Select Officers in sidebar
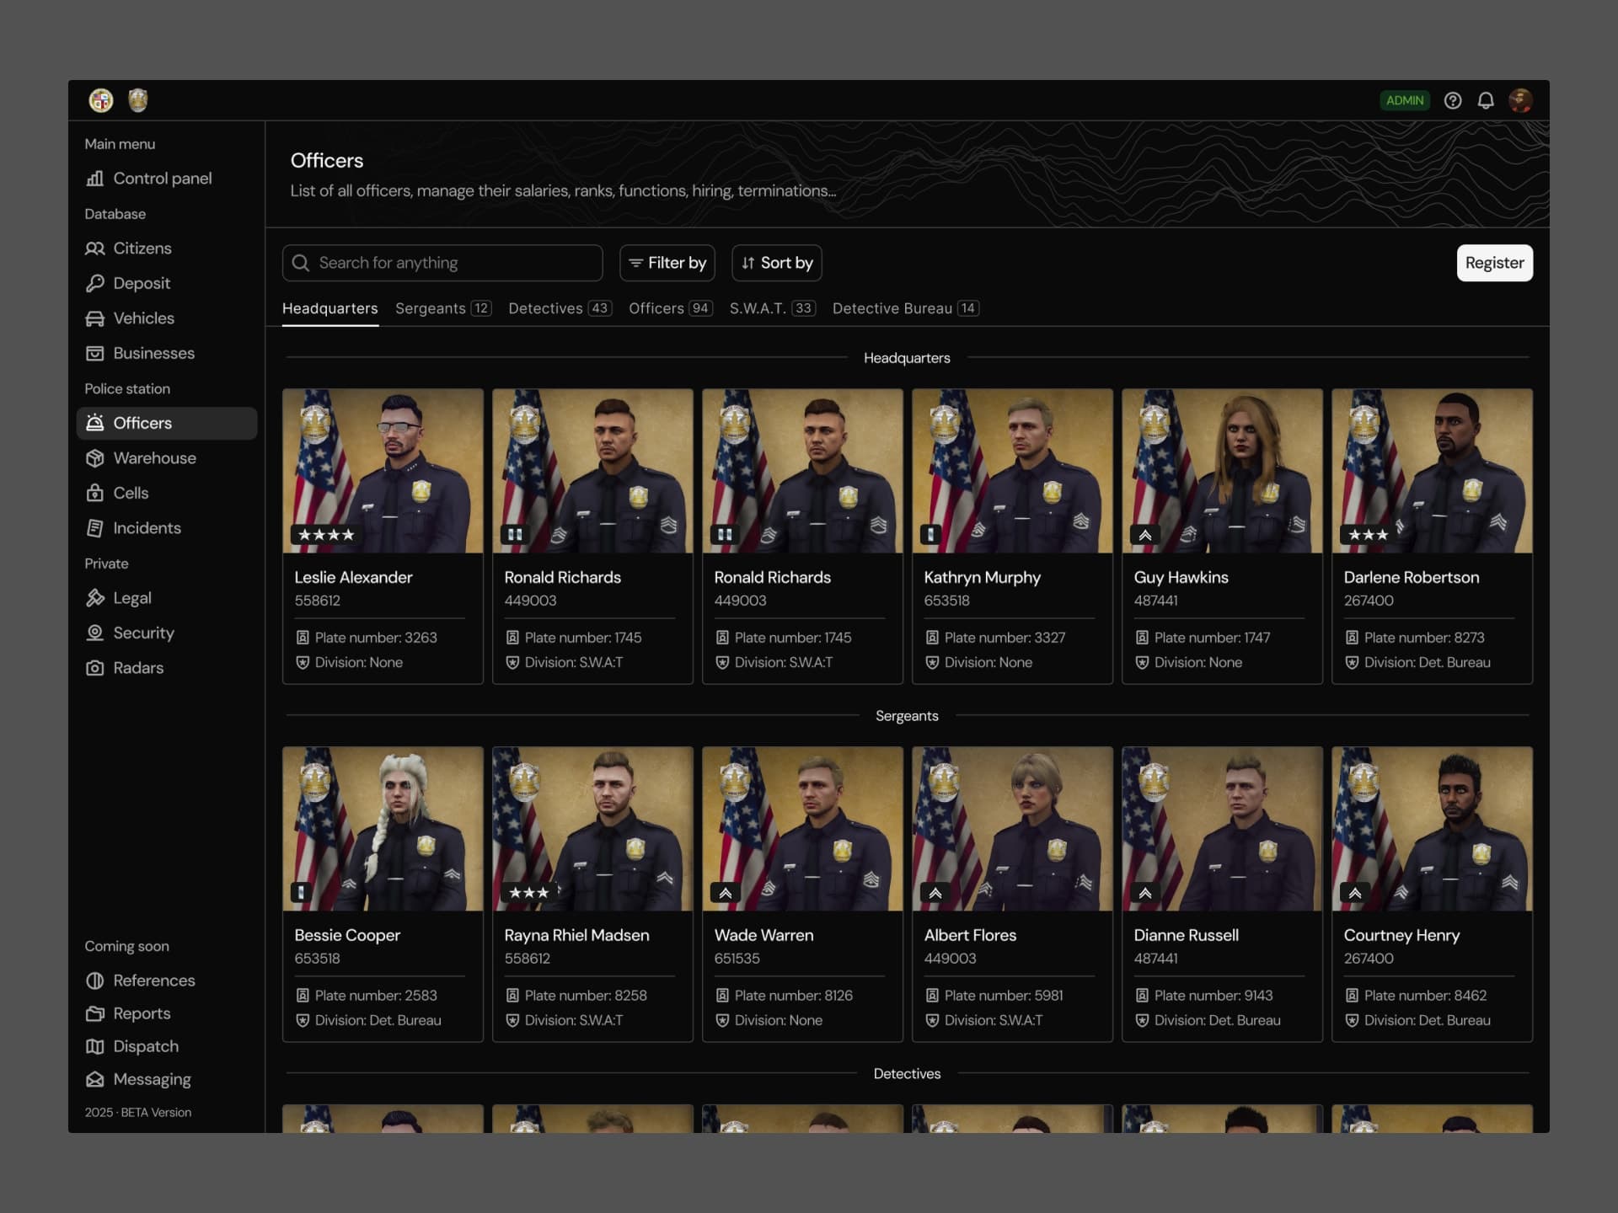Screen dimensions: 1618x1213 coord(166,423)
